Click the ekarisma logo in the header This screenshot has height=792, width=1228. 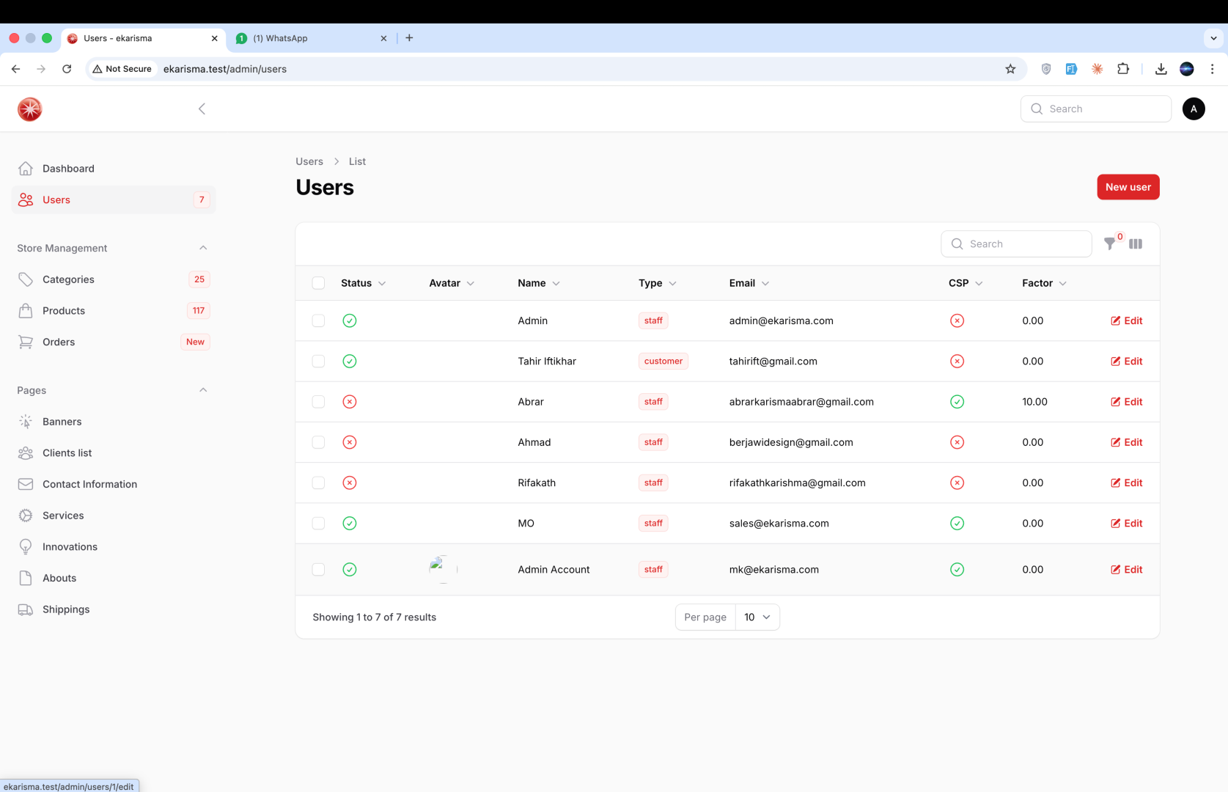(x=30, y=109)
